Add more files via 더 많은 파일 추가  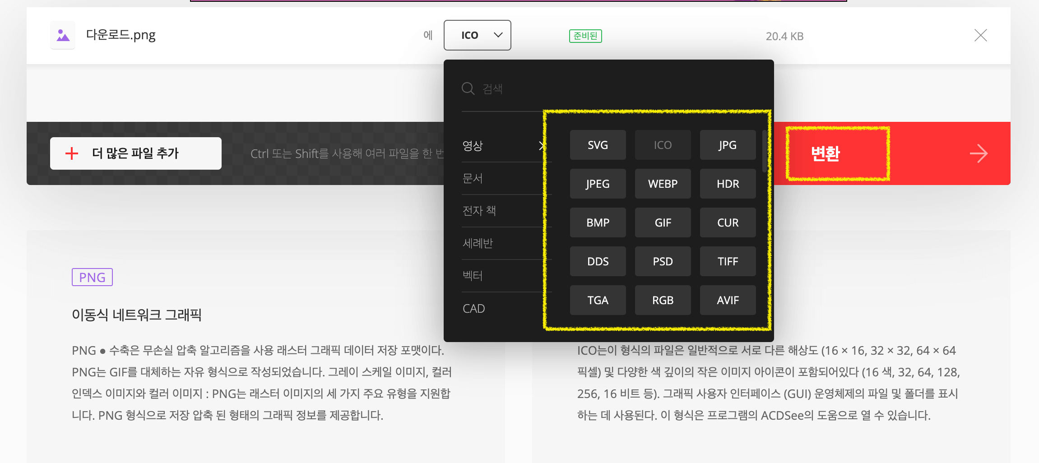pyautogui.click(x=135, y=153)
